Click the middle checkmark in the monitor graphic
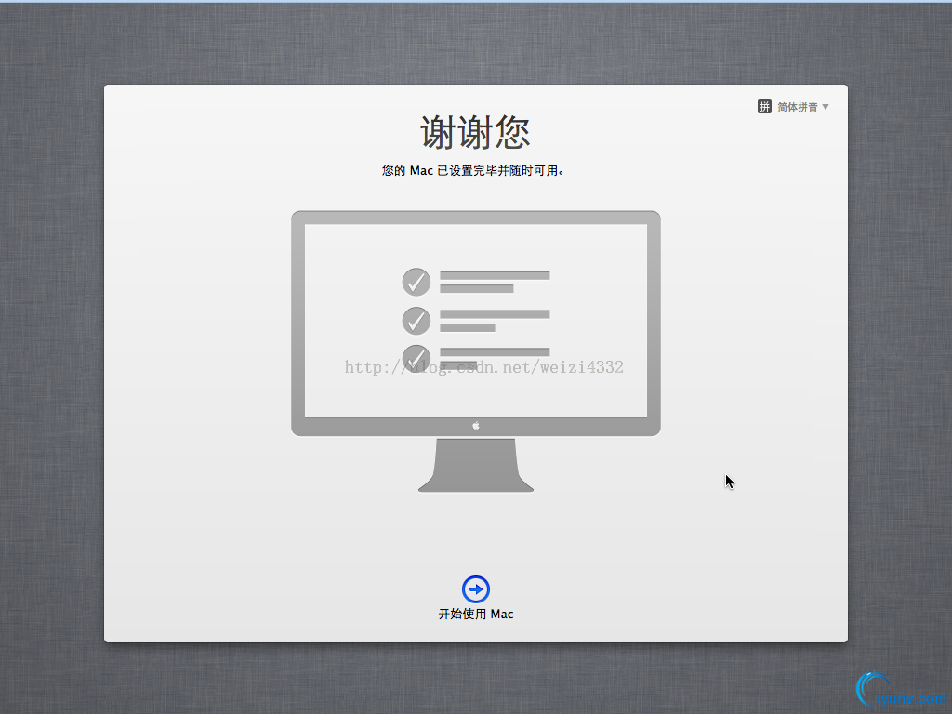 click(x=416, y=321)
